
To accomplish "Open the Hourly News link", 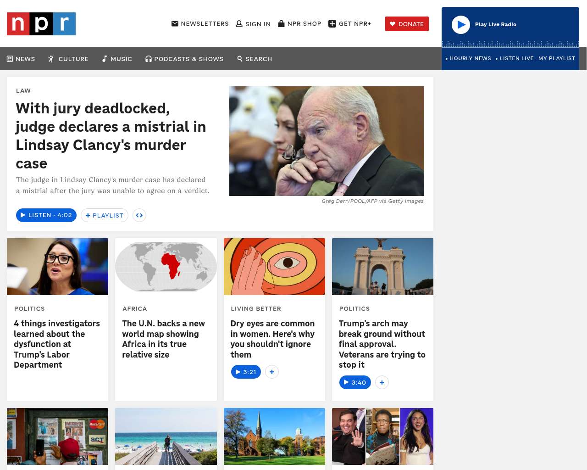I will point(468,58).
